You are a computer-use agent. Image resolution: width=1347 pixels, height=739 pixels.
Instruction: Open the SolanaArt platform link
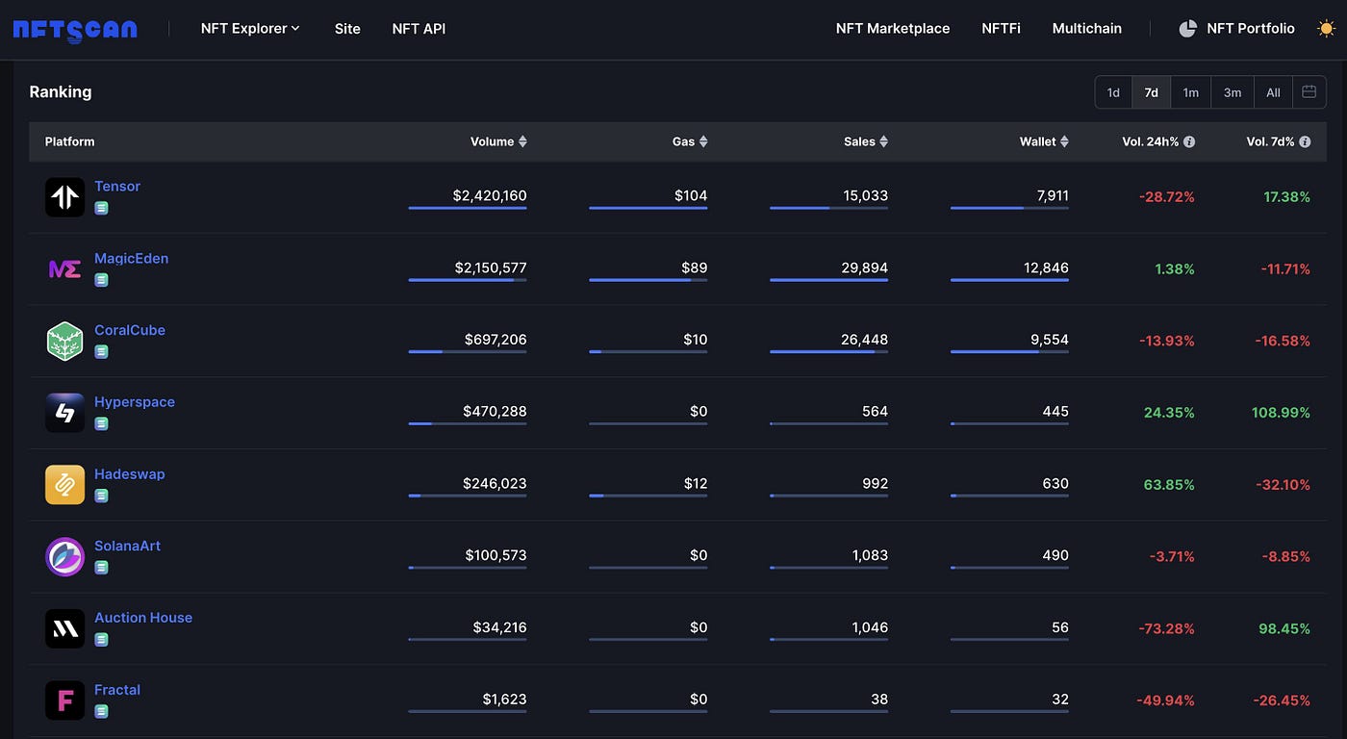127,546
